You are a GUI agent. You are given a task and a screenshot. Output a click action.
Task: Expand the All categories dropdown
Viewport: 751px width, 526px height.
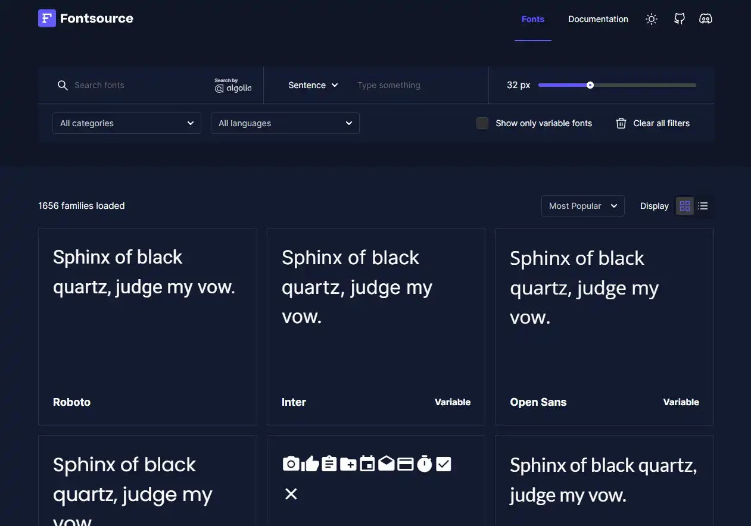[x=127, y=123]
